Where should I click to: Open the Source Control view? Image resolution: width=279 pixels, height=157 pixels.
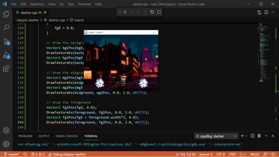click(x=6, y=41)
